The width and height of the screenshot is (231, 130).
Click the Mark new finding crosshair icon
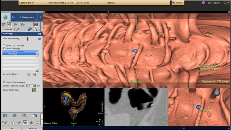27,39
